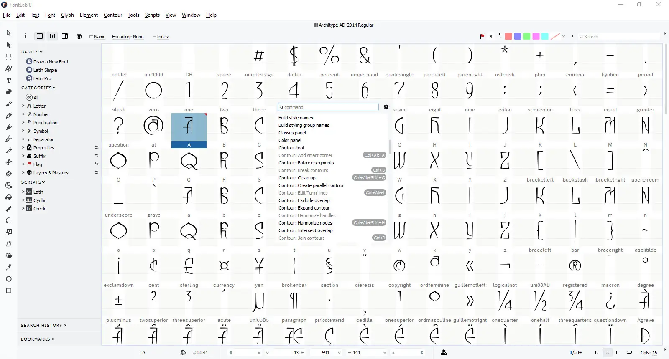Reset the Layers & Masters filter
The height and width of the screenshot is (359, 669).
click(x=97, y=172)
